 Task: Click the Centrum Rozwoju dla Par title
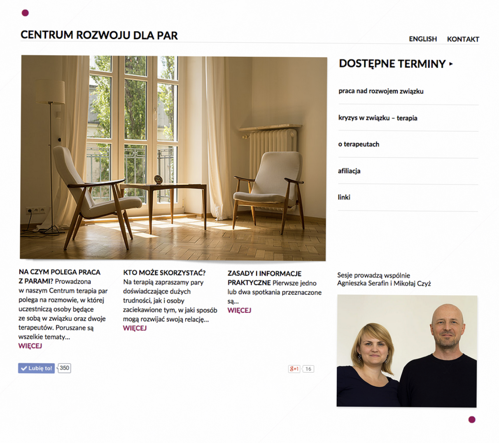[99, 35]
